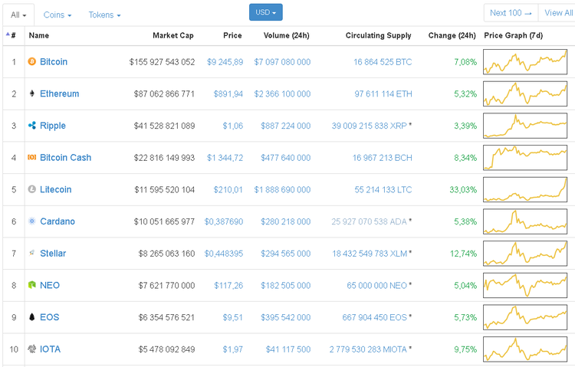
Task: Click Bitcoin volume $7 097 080 000
Action: coord(282,62)
